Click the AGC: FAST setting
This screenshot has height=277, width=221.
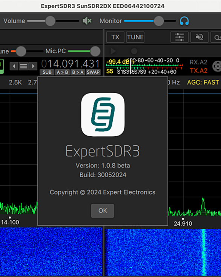[203, 82]
